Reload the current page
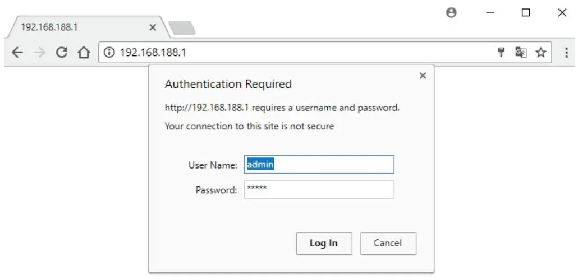 click(62, 53)
